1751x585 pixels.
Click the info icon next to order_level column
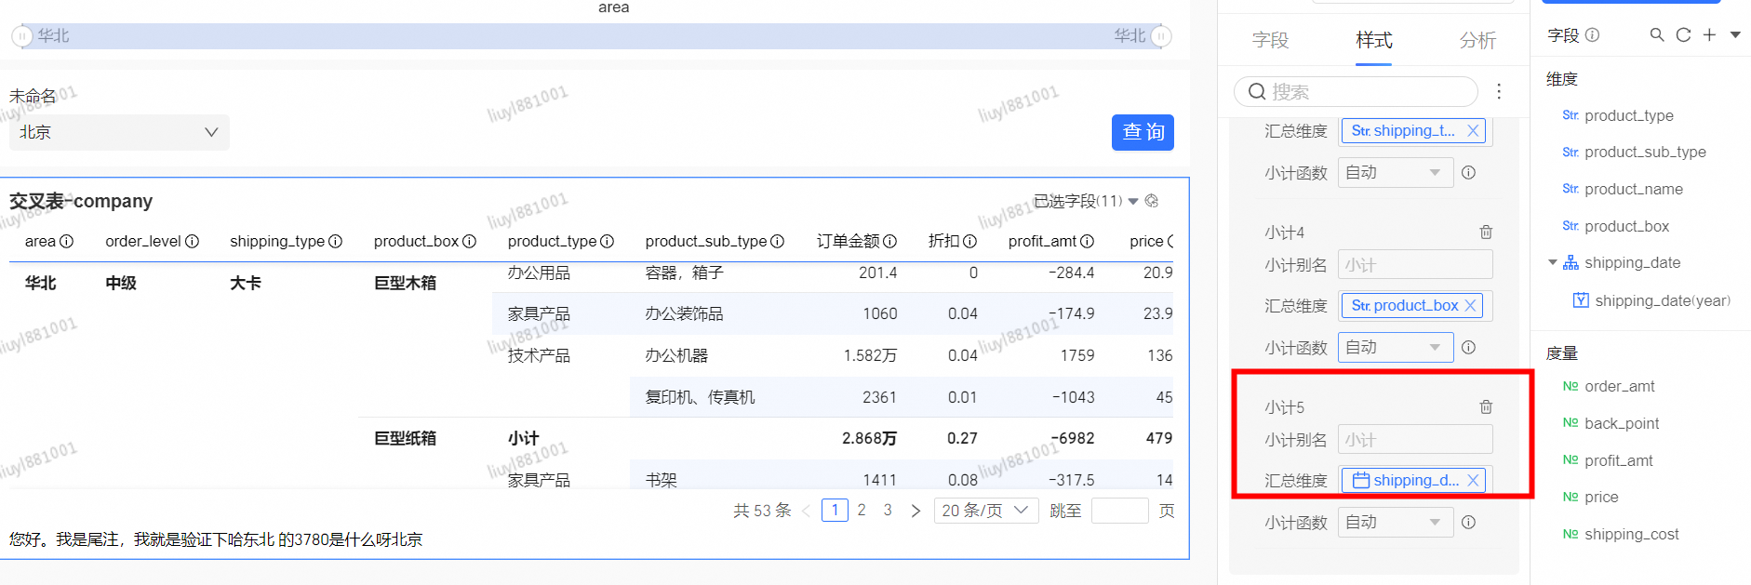coord(192,241)
